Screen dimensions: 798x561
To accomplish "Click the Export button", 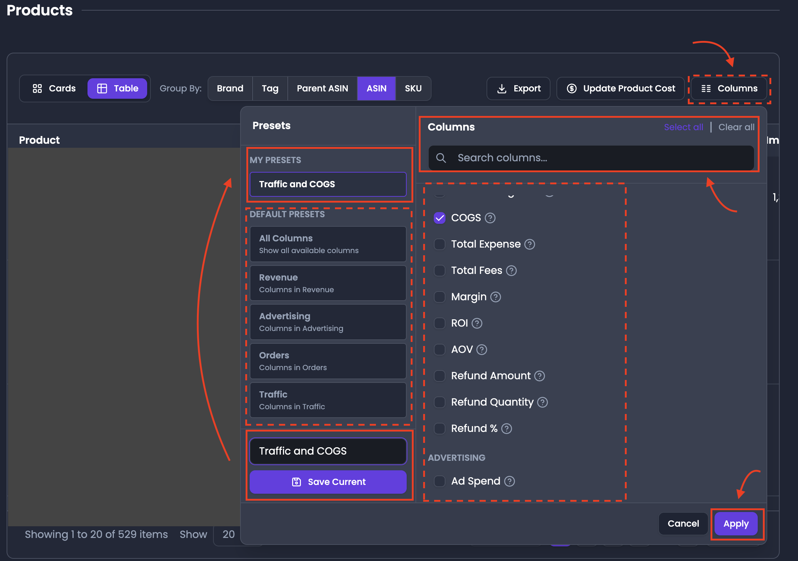I will point(518,89).
